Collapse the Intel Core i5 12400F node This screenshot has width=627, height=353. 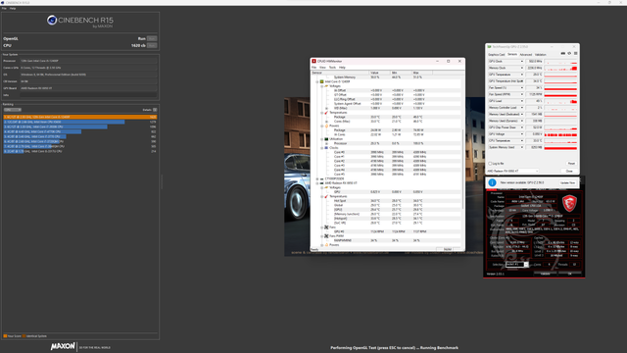[317, 81]
